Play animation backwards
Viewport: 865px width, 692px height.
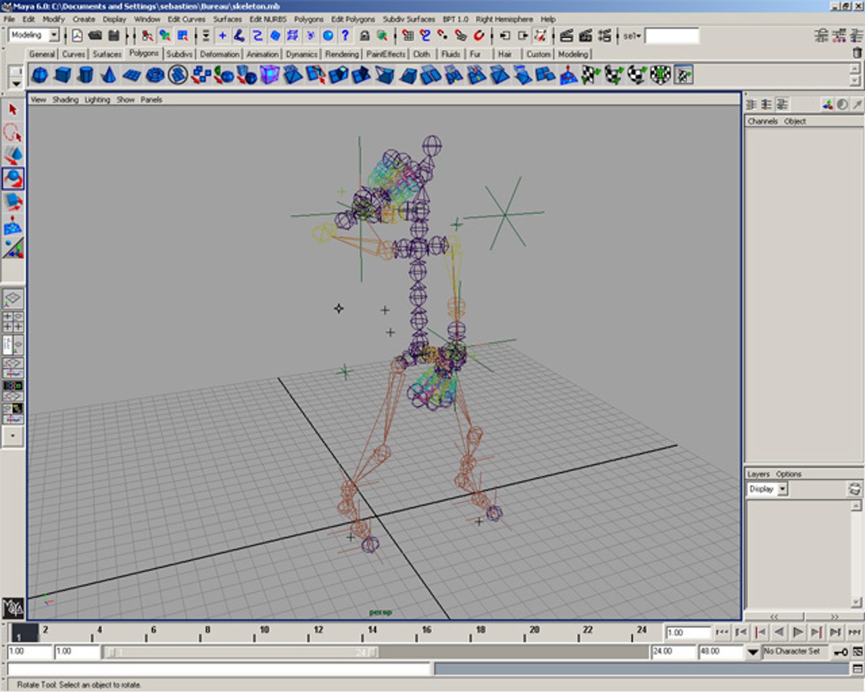coord(778,632)
